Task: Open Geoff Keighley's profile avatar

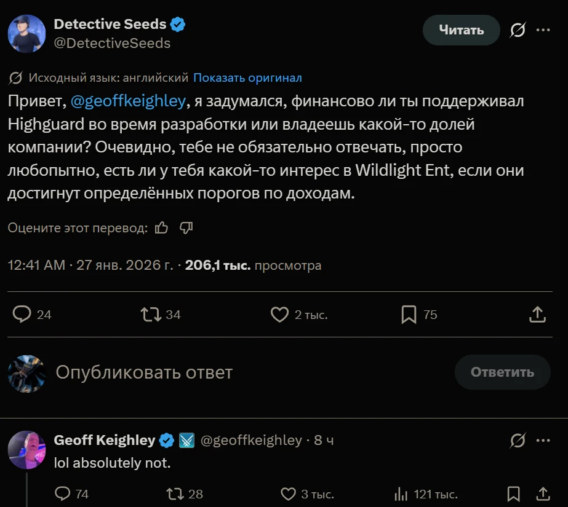Action: point(26,449)
